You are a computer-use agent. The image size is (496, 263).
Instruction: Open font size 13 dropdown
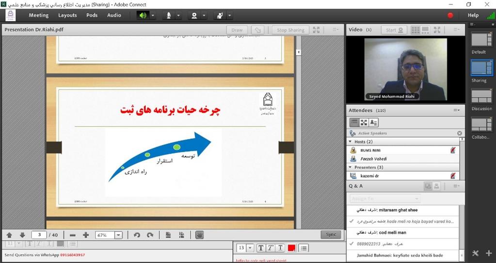tap(250, 248)
